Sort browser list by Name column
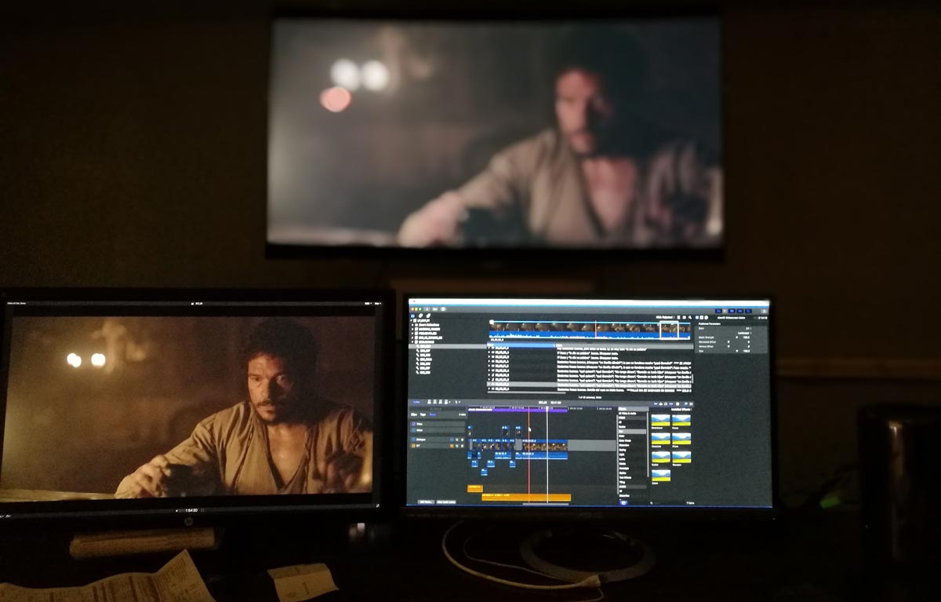Viewport: 941px width, 602px height. pyautogui.click(x=521, y=345)
